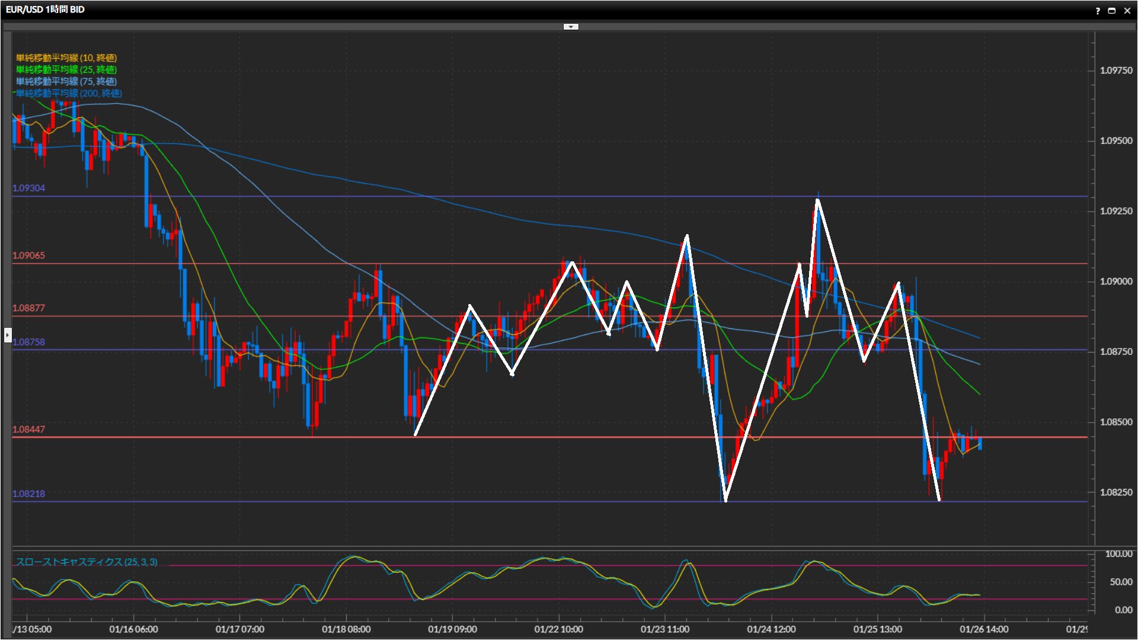Click the EUR/USD 1時間 BID title
The width and height of the screenshot is (1138, 640).
pyautogui.click(x=45, y=9)
